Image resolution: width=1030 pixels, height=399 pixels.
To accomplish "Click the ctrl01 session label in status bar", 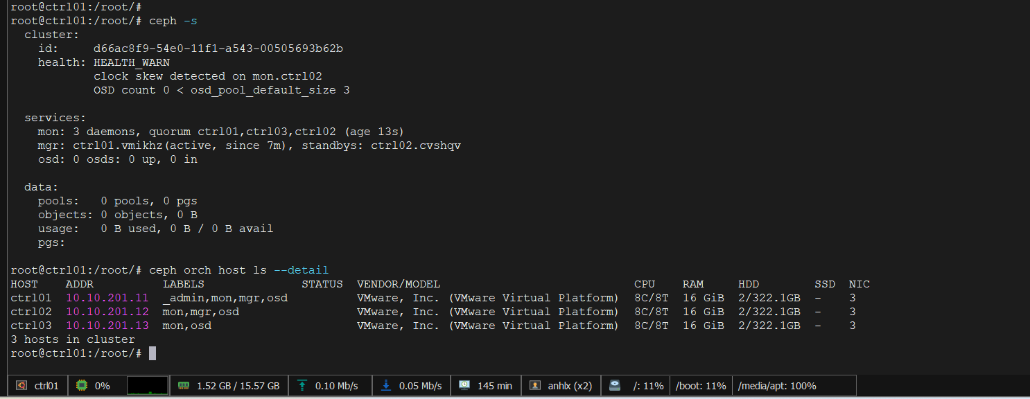I will 46,386.
